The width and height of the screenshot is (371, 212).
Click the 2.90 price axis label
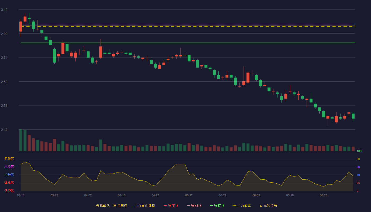(x=4, y=34)
